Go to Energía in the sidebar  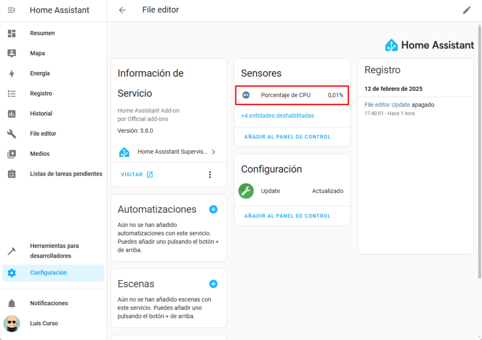(x=40, y=73)
